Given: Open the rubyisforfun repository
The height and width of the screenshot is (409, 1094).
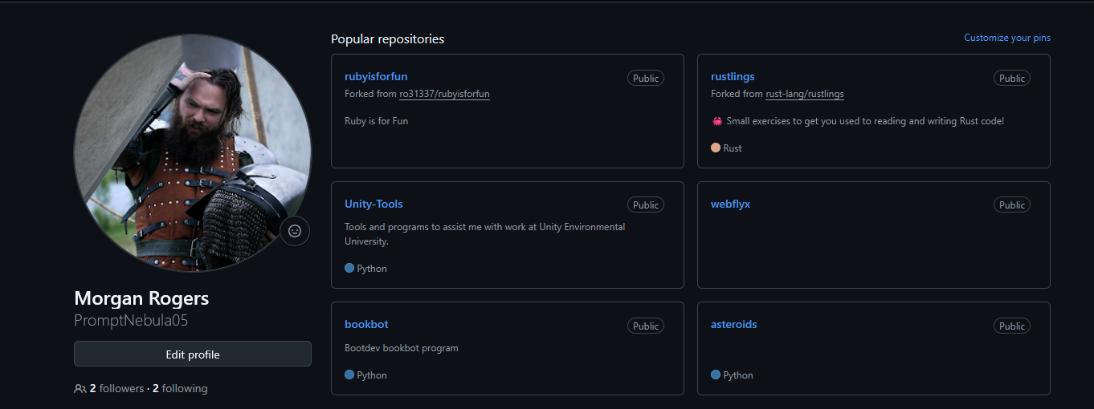Looking at the screenshot, I should point(376,77).
